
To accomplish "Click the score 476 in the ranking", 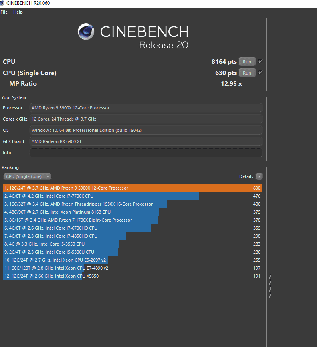I will tap(257, 196).
